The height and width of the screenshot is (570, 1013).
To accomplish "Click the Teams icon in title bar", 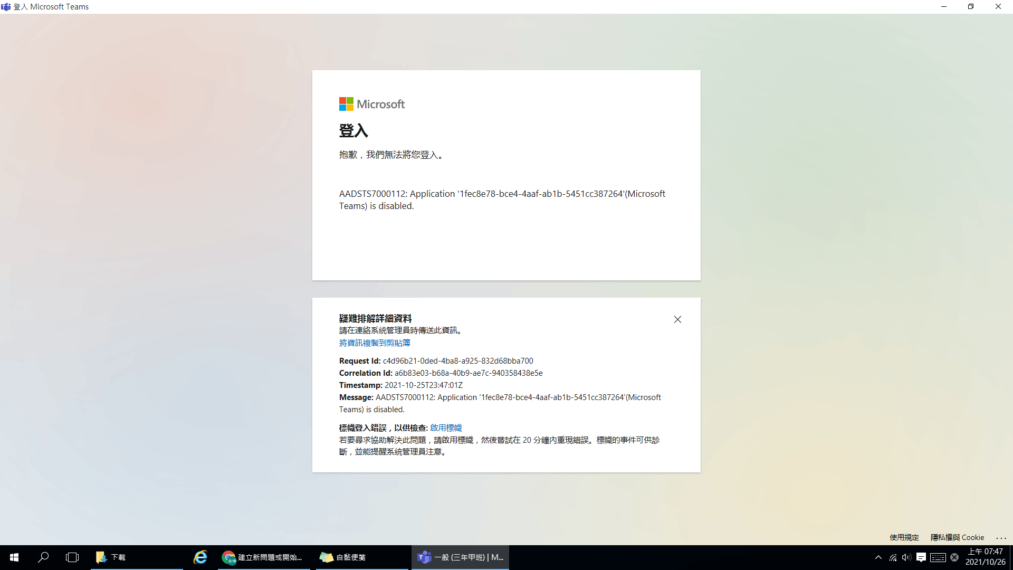I will coord(6,7).
